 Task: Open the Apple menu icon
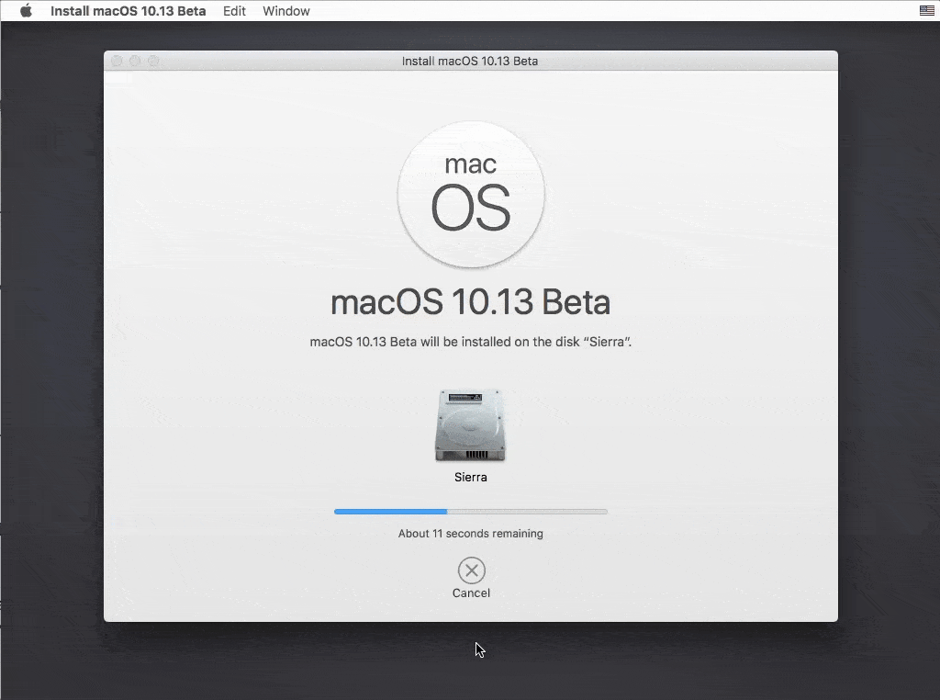24,10
